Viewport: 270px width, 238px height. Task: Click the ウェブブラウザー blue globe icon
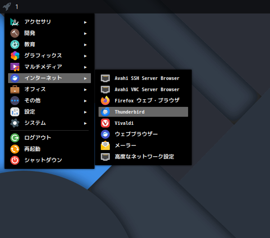105,134
